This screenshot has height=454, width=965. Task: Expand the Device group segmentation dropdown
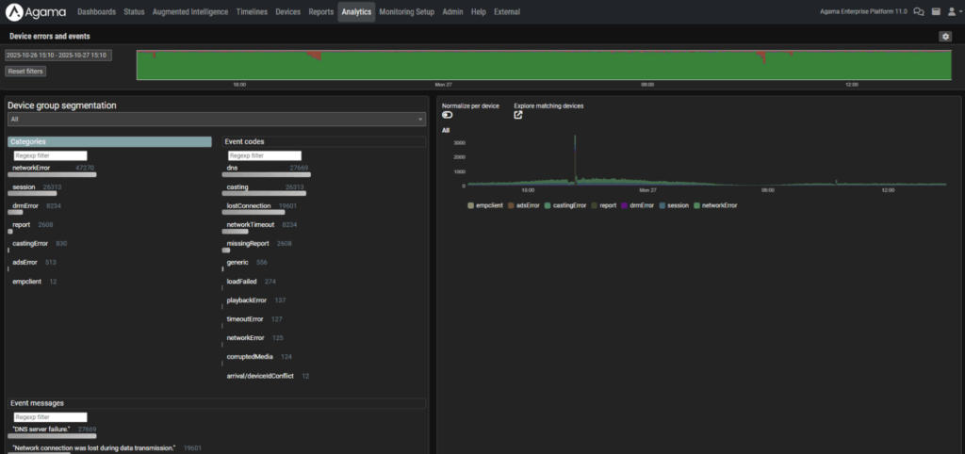(216, 120)
